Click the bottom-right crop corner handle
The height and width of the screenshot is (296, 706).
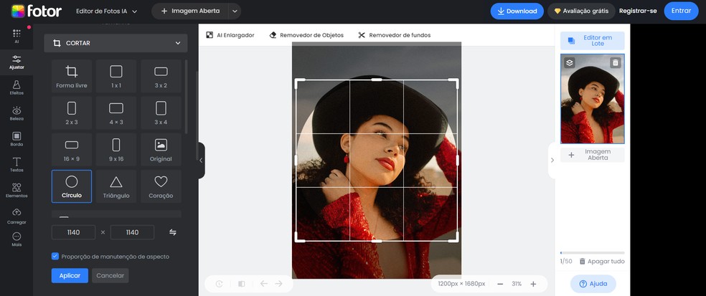pos(454,238)
